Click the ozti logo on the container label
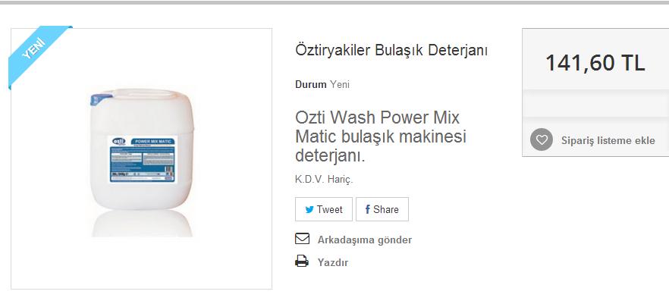The height and width of the screenshot is (307, 669). click(x=118, y=141)
